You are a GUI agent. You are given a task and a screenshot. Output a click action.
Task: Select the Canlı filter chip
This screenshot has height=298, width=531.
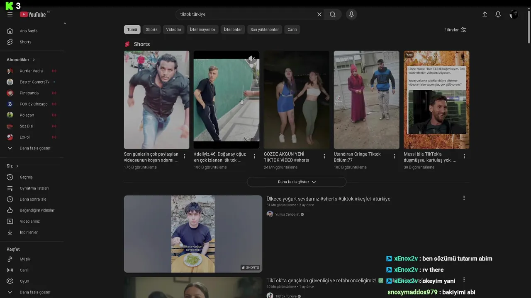pyautogui.click(x=292, y=30)
